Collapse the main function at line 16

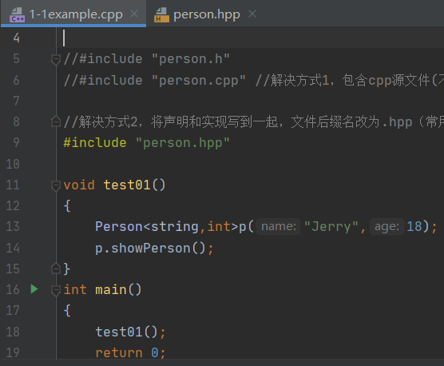pos(56,290)
